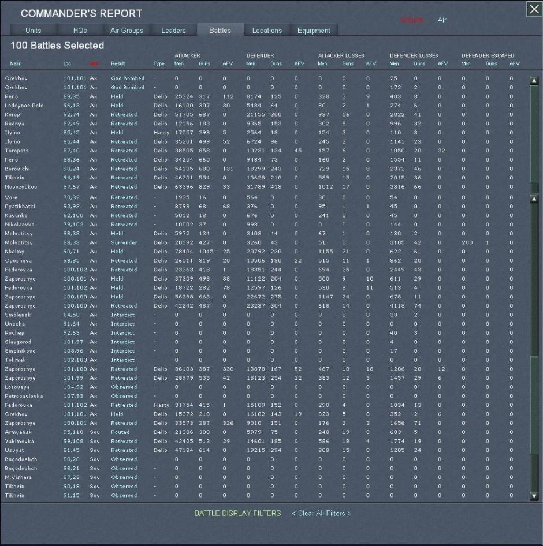The height and width of the screenshot is (546, 543).
Task: Close the Commander's Report window
Action: [534, 9]
